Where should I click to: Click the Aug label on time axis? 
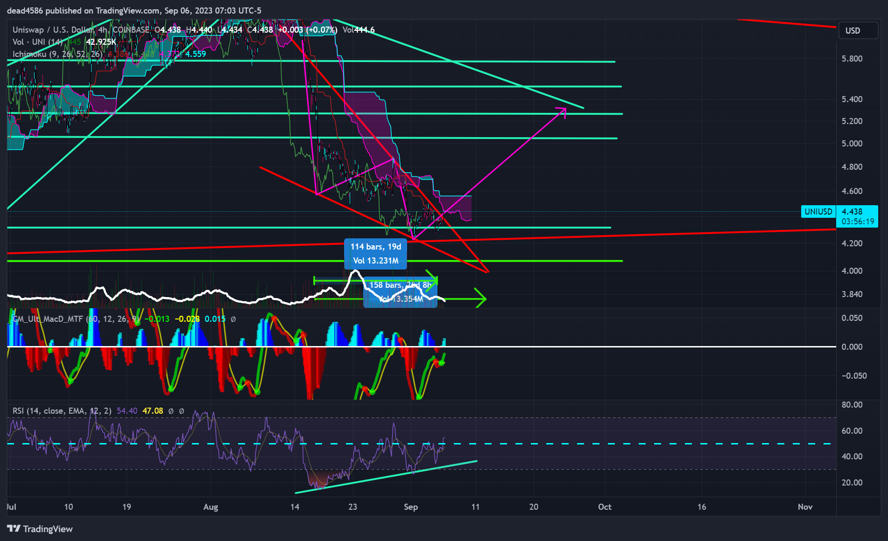pyautogui.click(x=211, y=506)
